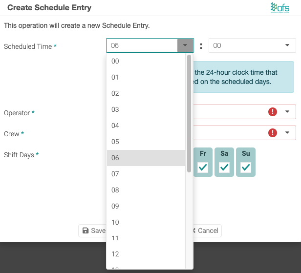Viewport: 301px width, 273px height.
Task: Click the Crew field error icon
Action: [x=273, y=132]
